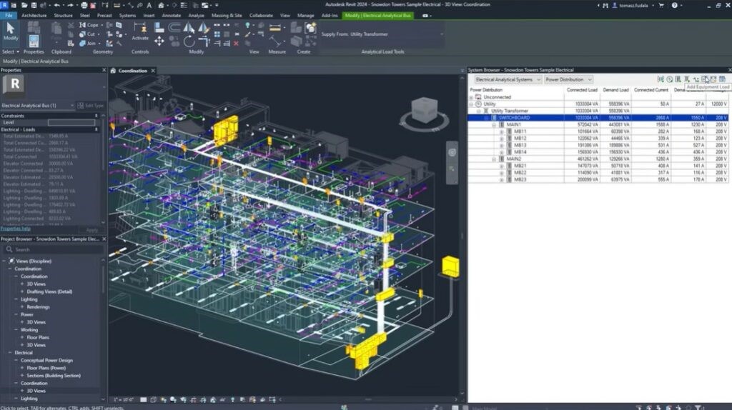The image size is (732, 410).
Task: Click the Level field in Properties palette
Action: (71, 123)
